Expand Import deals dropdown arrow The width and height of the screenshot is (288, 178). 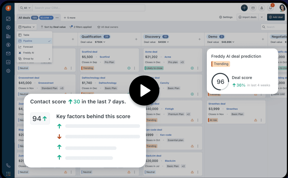pos(262,17)
